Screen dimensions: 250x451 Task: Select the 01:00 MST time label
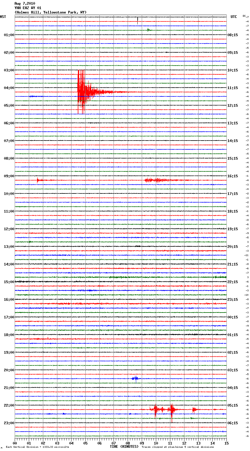click(x=9, y=35)
